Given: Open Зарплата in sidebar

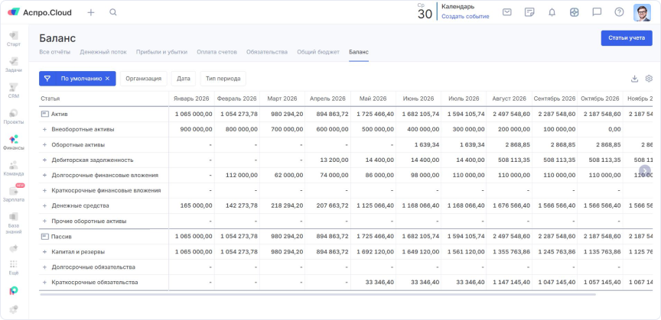Looking at the screenshot, I should (14, 195).
